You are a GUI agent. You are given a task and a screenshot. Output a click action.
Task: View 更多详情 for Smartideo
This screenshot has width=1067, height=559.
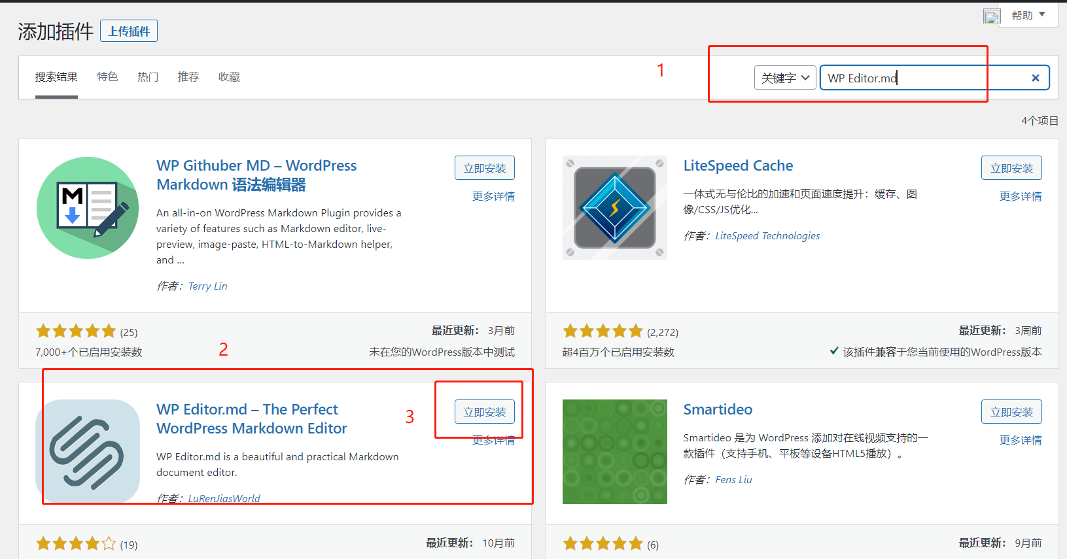[1020, 440]
